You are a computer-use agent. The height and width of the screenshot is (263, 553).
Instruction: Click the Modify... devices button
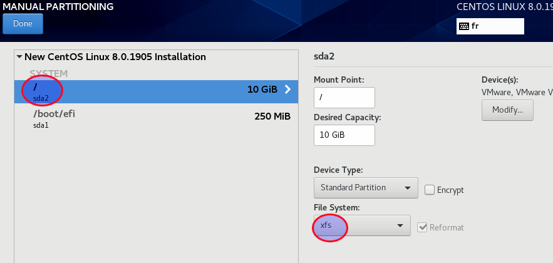[x=507, y=110]
